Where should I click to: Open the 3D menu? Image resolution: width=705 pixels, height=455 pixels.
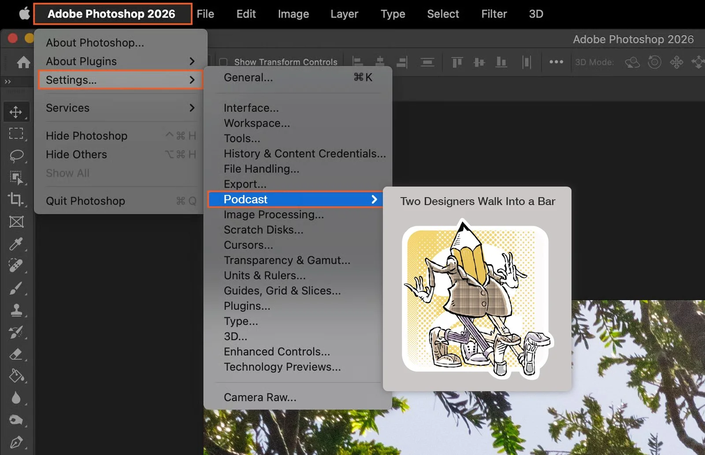coord(536,14)
